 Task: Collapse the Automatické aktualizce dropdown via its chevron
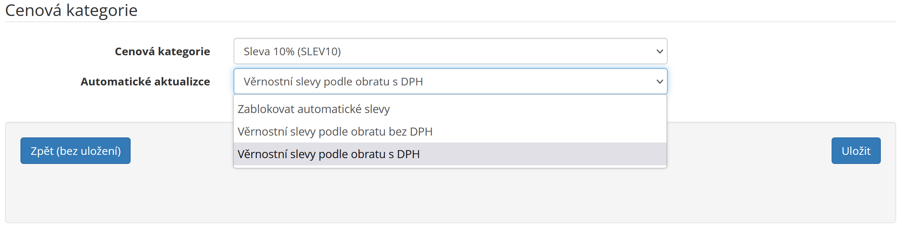[x=659, y=81]
